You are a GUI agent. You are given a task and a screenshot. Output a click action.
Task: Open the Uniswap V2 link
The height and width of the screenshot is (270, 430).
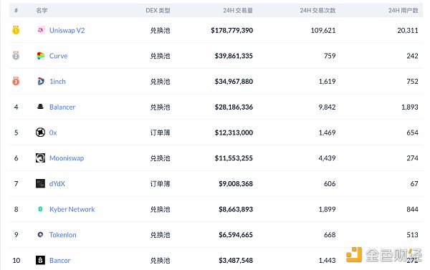point(67,30)
